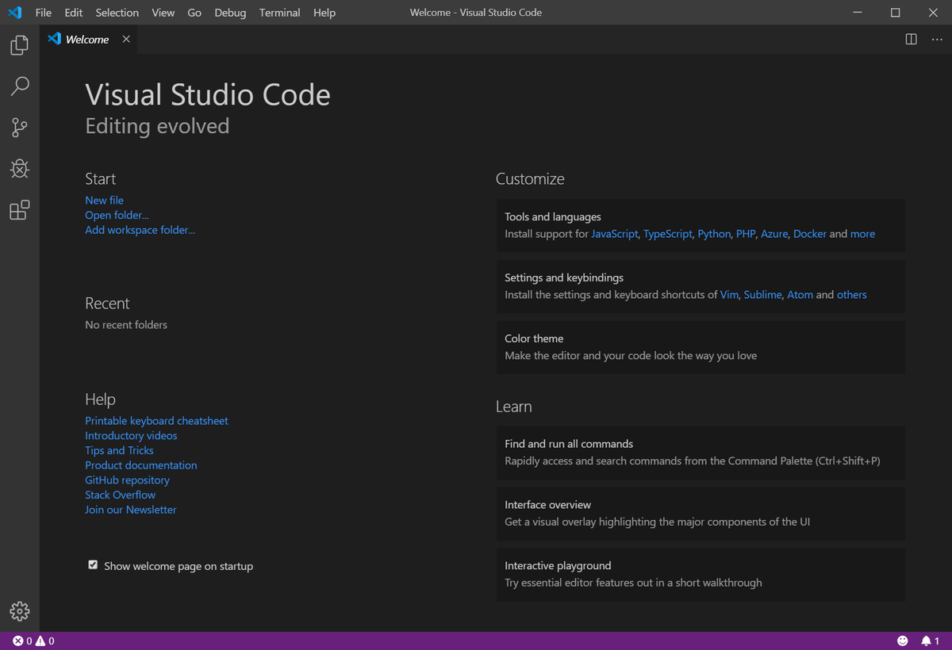This screenshot has height=650, width=952.
Task: Open the Tips and Tricks link
Action: [119, 450]
